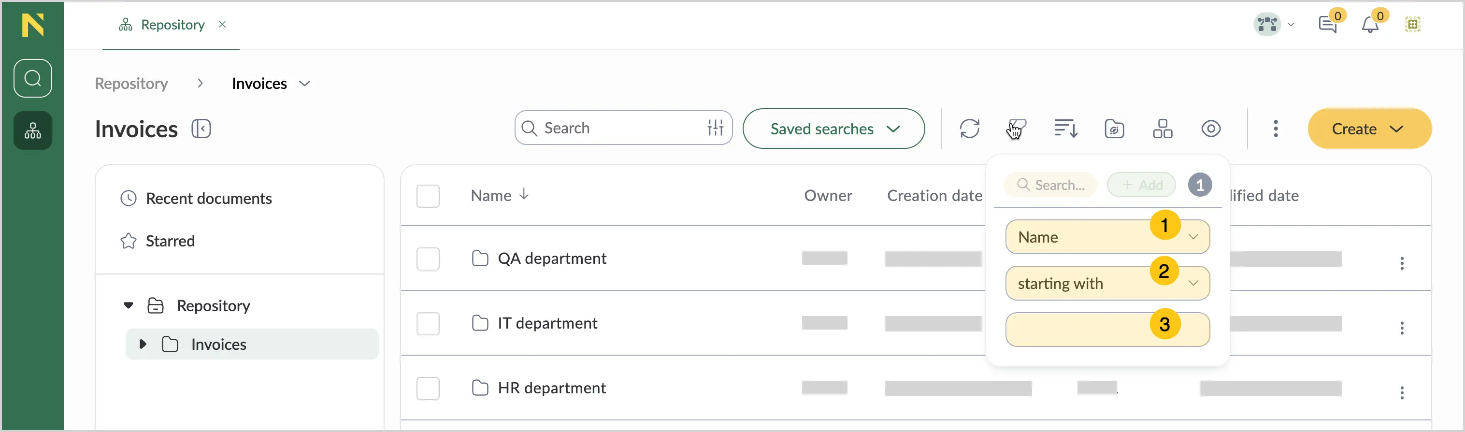Open the IT department folder
Image resolution: width=1465 pixels, height=432 pixels.
point(547,323)
